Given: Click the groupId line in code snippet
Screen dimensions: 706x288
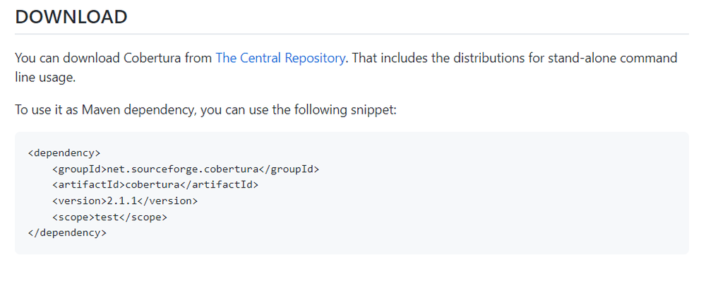Looking at the screenshot, I should pyautogui.click(x=186, y=169).
